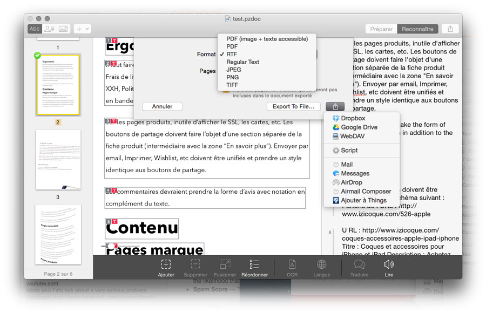Click text zone 5 marker on Contenu

tap(111, 221)
